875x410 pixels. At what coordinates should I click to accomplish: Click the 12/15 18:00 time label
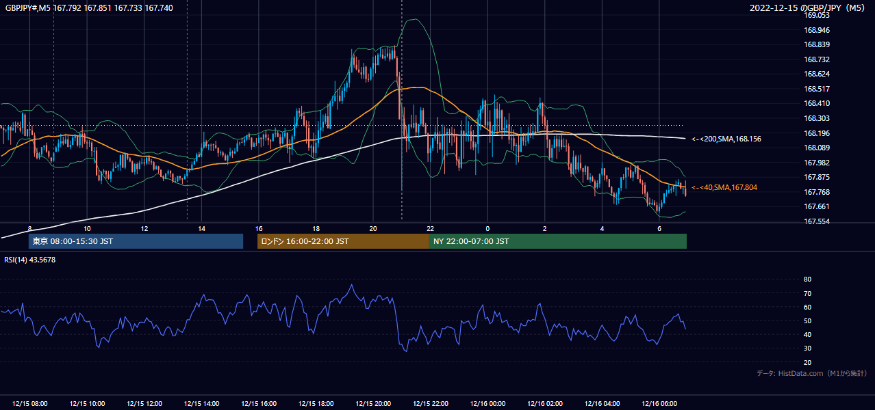point(316,404)
